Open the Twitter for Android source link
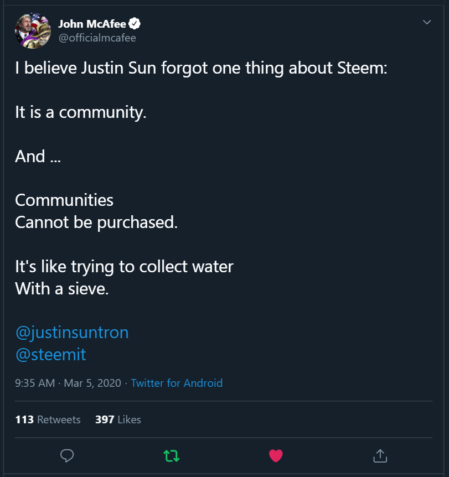 tap(177, 383)
